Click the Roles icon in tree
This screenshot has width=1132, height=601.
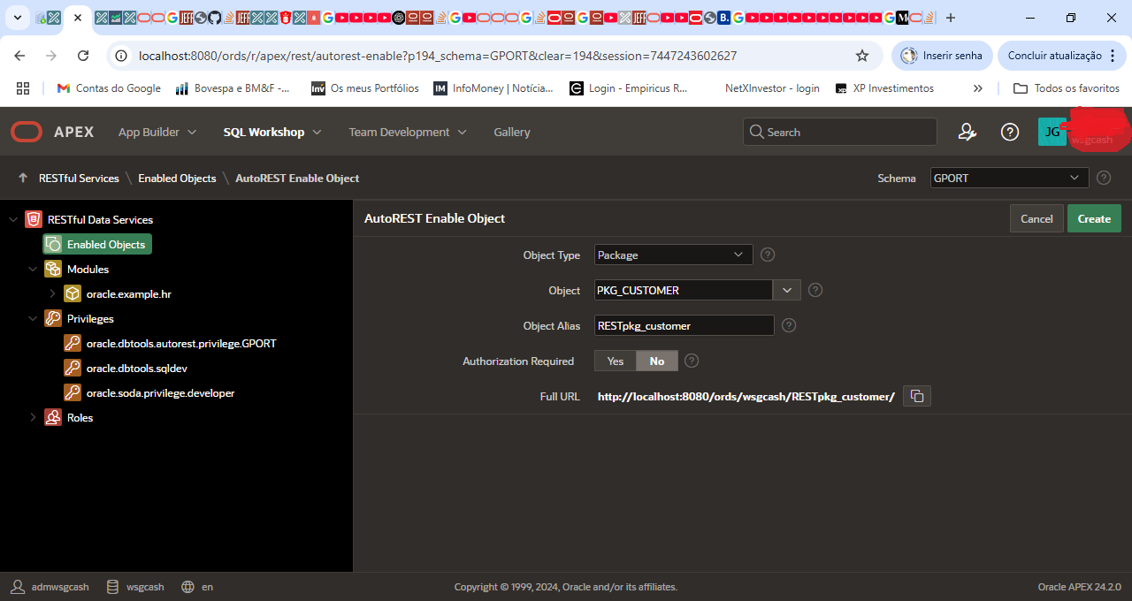(53, 417)
